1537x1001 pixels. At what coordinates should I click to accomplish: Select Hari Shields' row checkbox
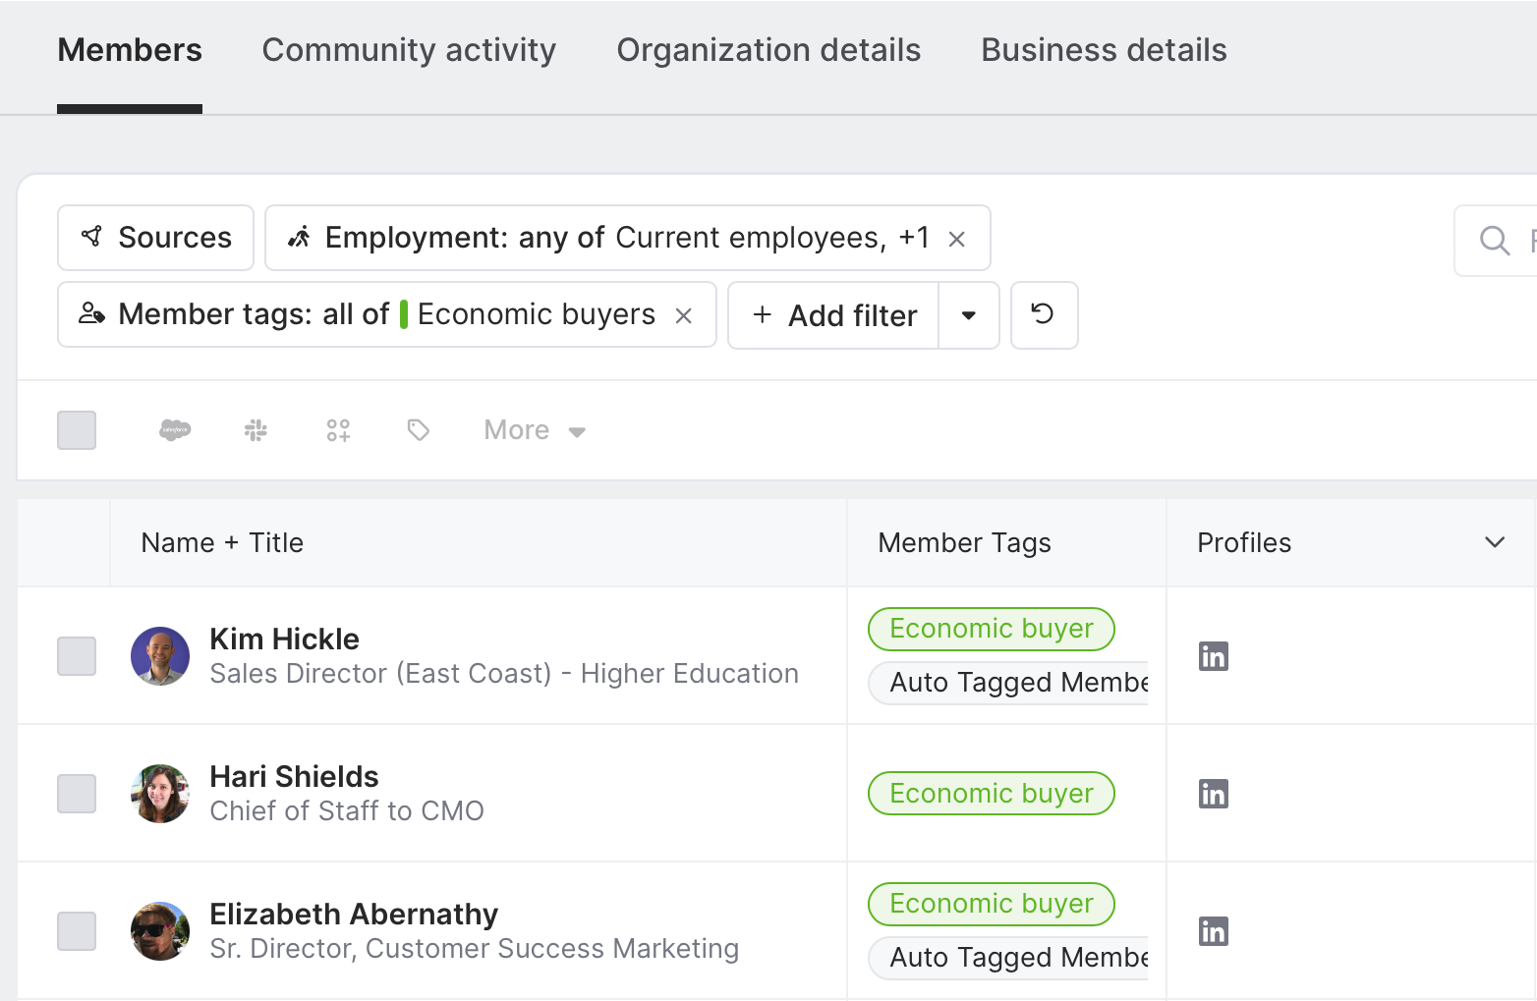[x=77, y=794]
